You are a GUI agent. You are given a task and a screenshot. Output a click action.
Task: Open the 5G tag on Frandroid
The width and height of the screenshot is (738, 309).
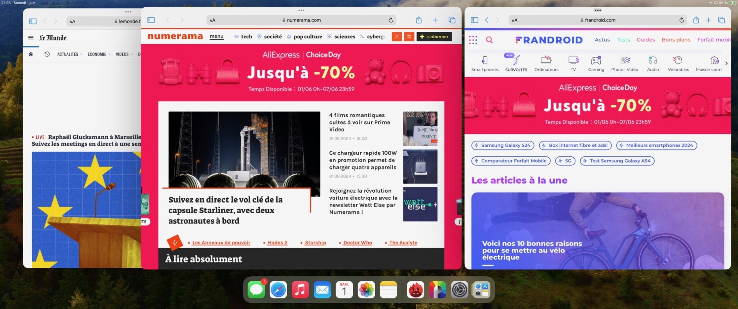coord(565,161)
